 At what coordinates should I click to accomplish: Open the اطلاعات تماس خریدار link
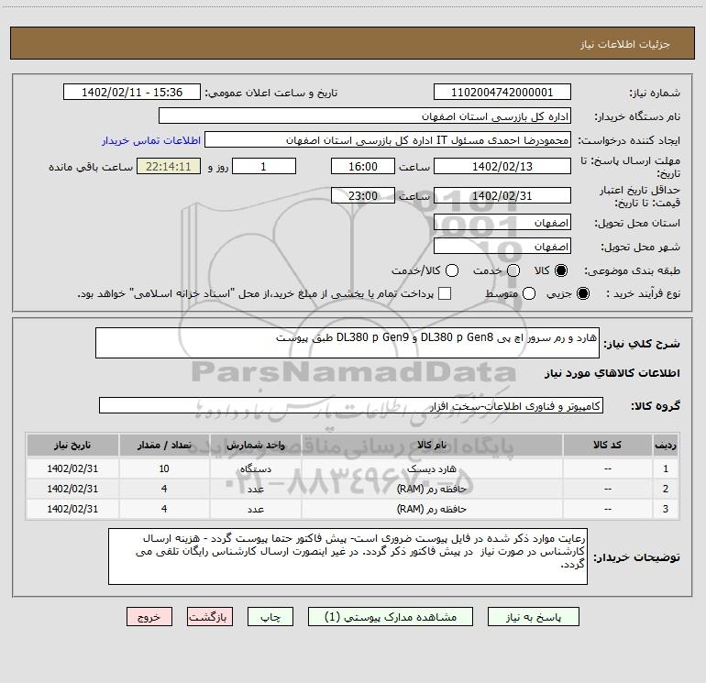(x=151, y=140)
